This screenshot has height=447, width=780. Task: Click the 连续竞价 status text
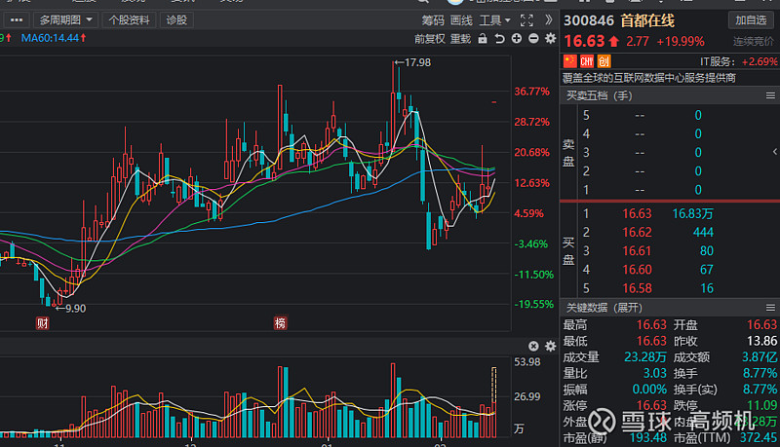pos(753,41)
